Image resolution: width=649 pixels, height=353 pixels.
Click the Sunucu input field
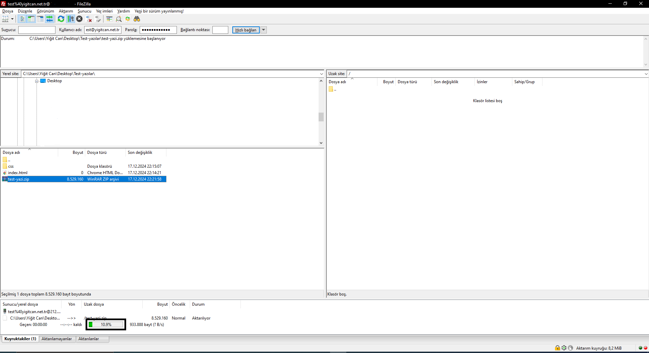[37, 30]
